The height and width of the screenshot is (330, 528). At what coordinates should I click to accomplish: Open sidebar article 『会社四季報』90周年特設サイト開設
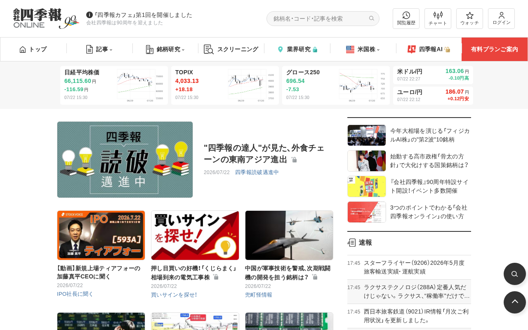(x=429, y=186)
